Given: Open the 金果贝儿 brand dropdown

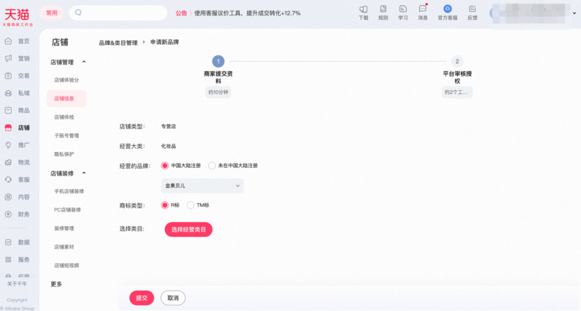Looking at the screenshot, I should tap(202, 185).
